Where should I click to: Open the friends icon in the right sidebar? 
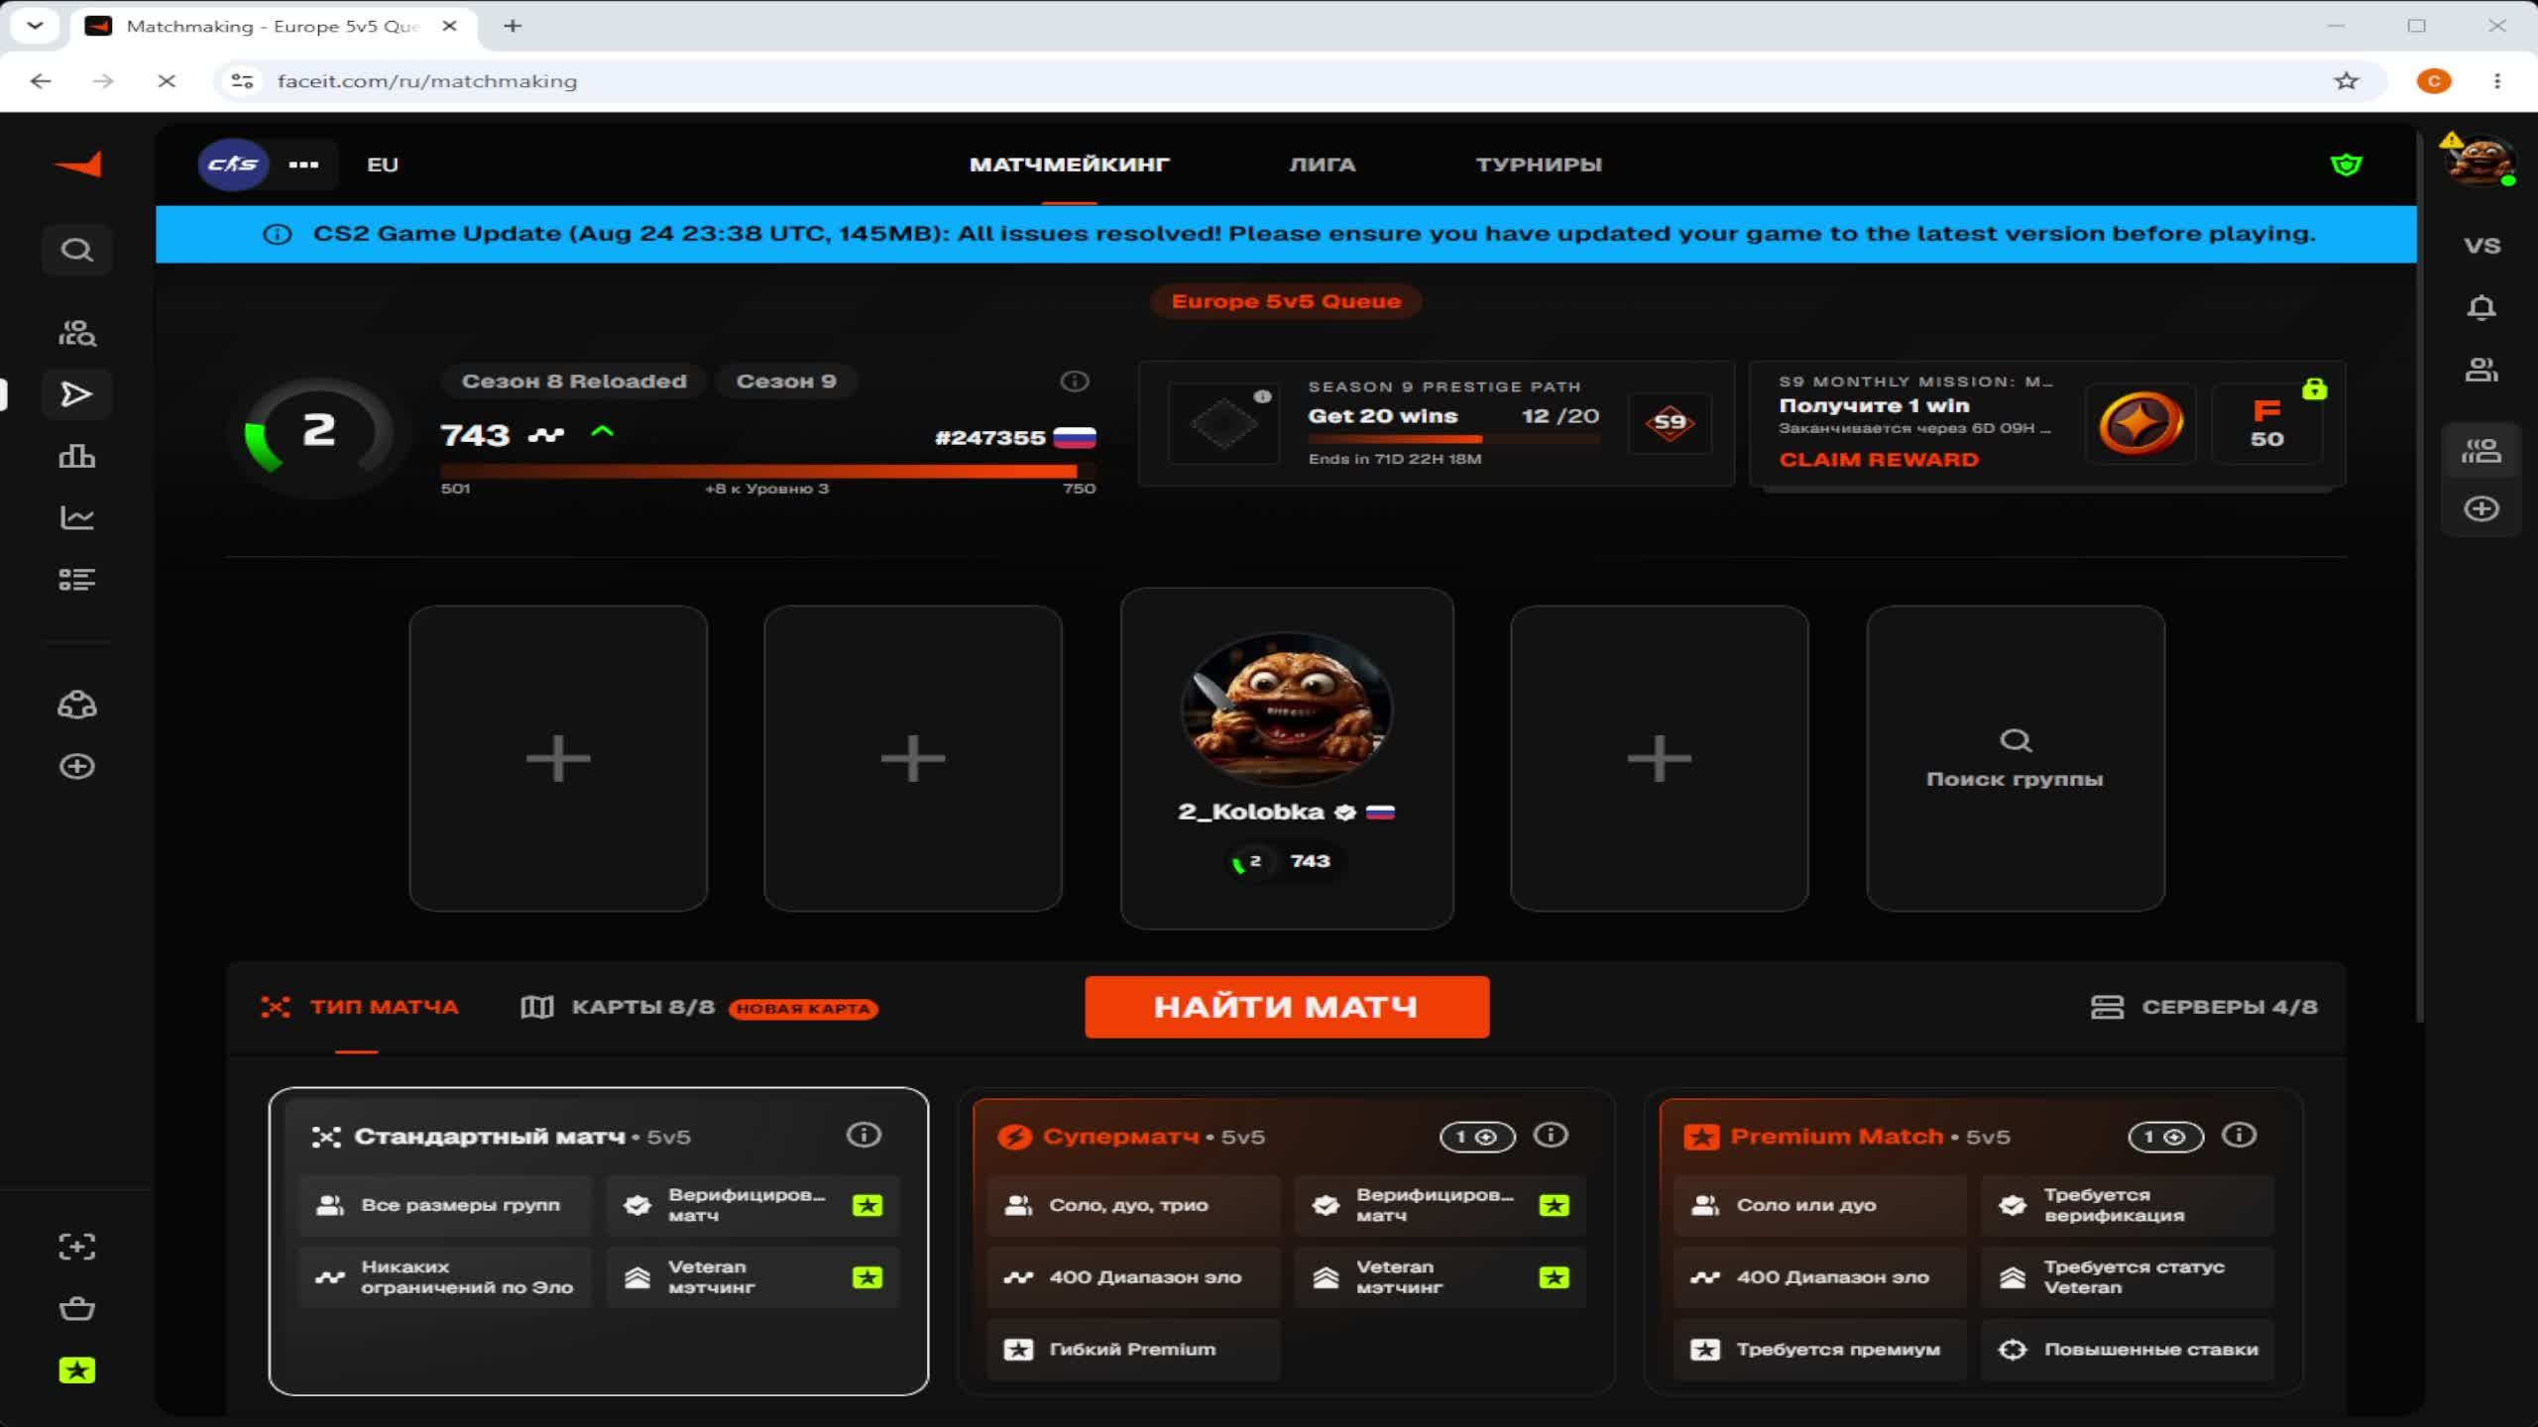click(x=2481, y=370)
